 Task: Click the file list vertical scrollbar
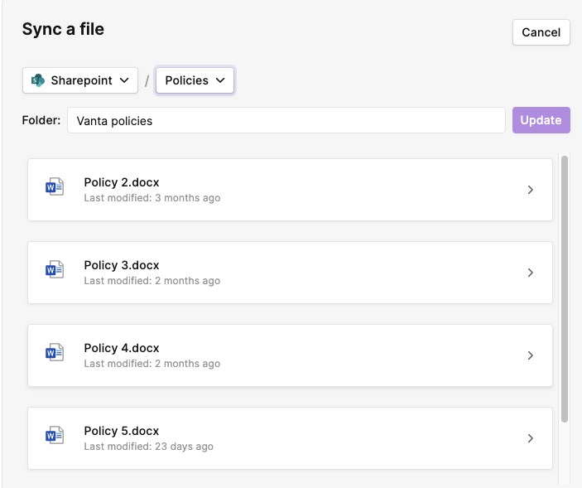[x=565, y=289]
